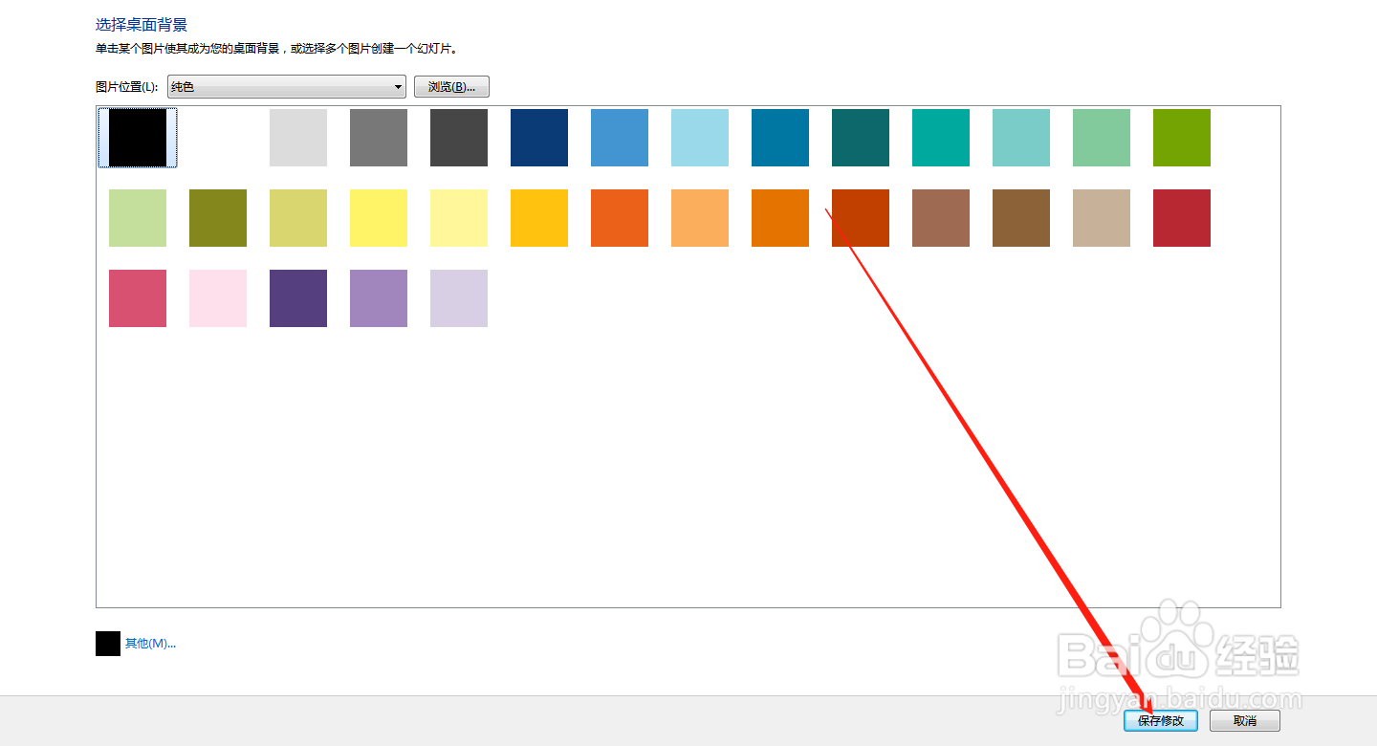Screen dimensions: 1377x746
Task: Pick the vivid red-orange swatch
Action: pyautogui.click(x=620, y=218)
